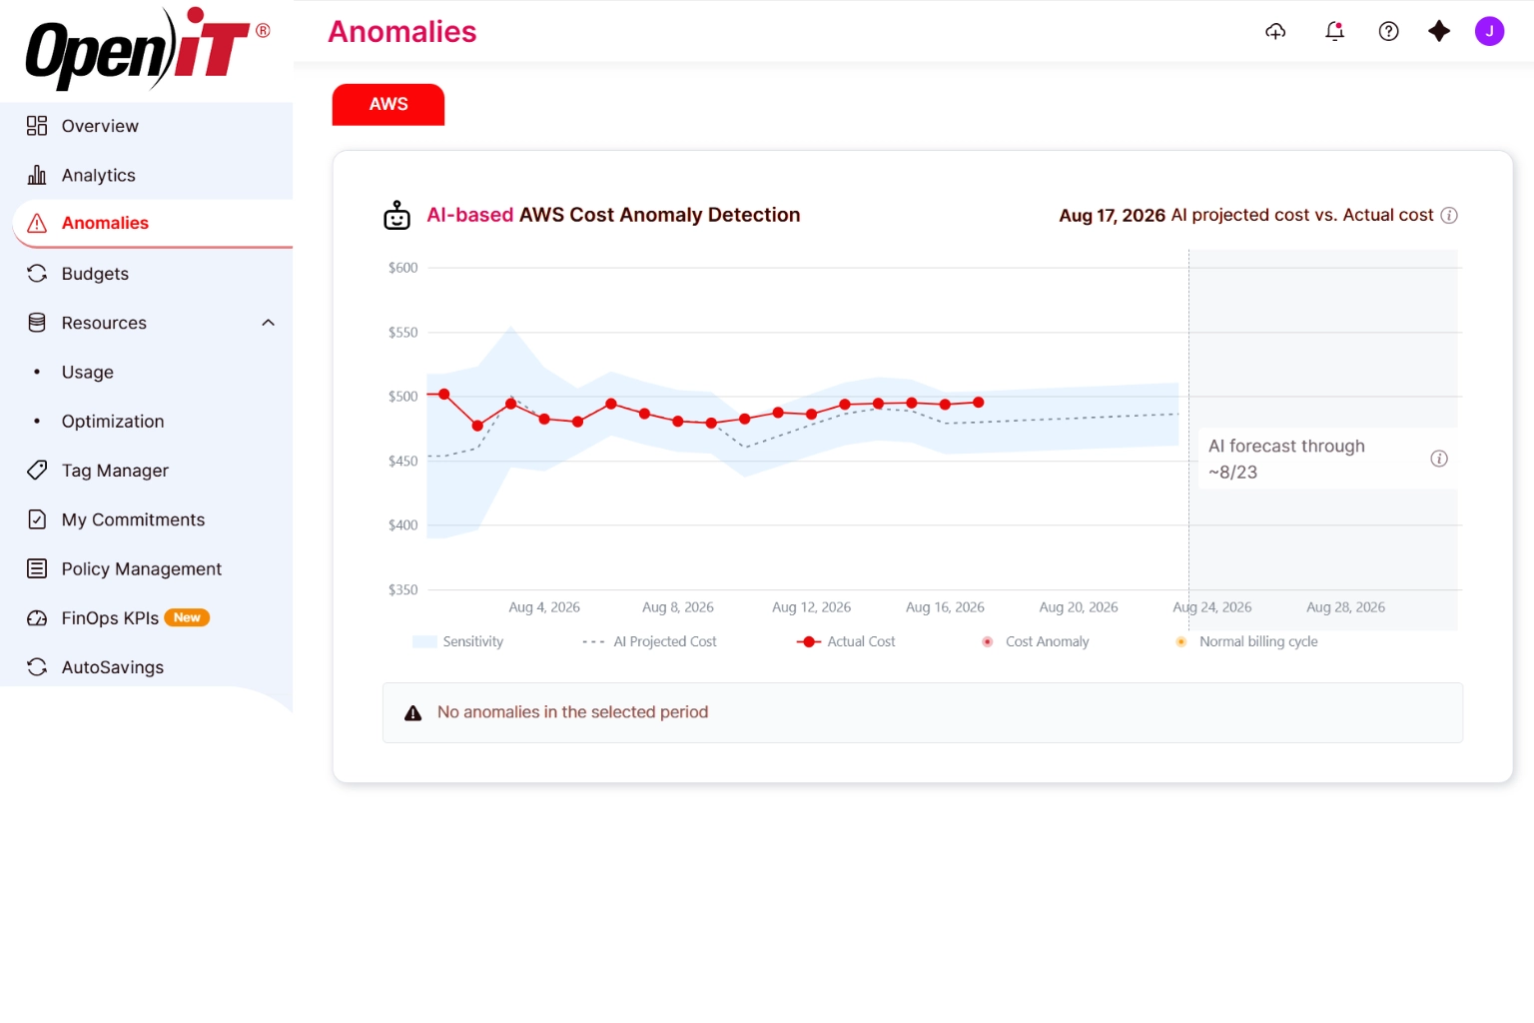Select the AWS tab
Viewport: 1534px width, 1023px height.
click(388, 105)
